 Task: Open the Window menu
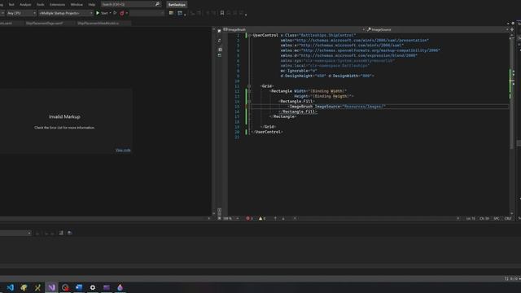[77, 5]
